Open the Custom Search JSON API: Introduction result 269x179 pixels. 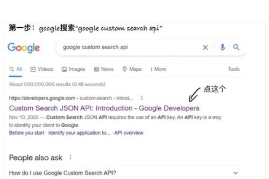click(x=104, y=108)
